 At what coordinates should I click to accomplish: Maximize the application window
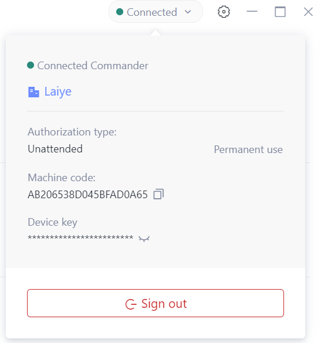(x=280, y=12)
